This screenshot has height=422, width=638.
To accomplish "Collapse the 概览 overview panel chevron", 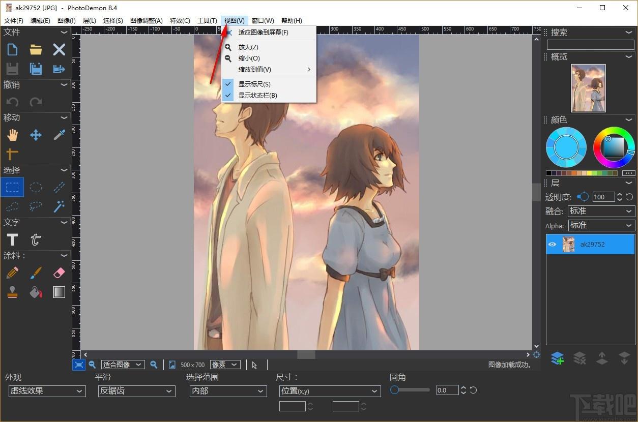I will [x=629, y=56].
